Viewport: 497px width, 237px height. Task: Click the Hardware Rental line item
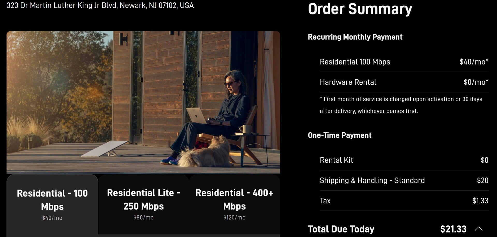[348, 82]
